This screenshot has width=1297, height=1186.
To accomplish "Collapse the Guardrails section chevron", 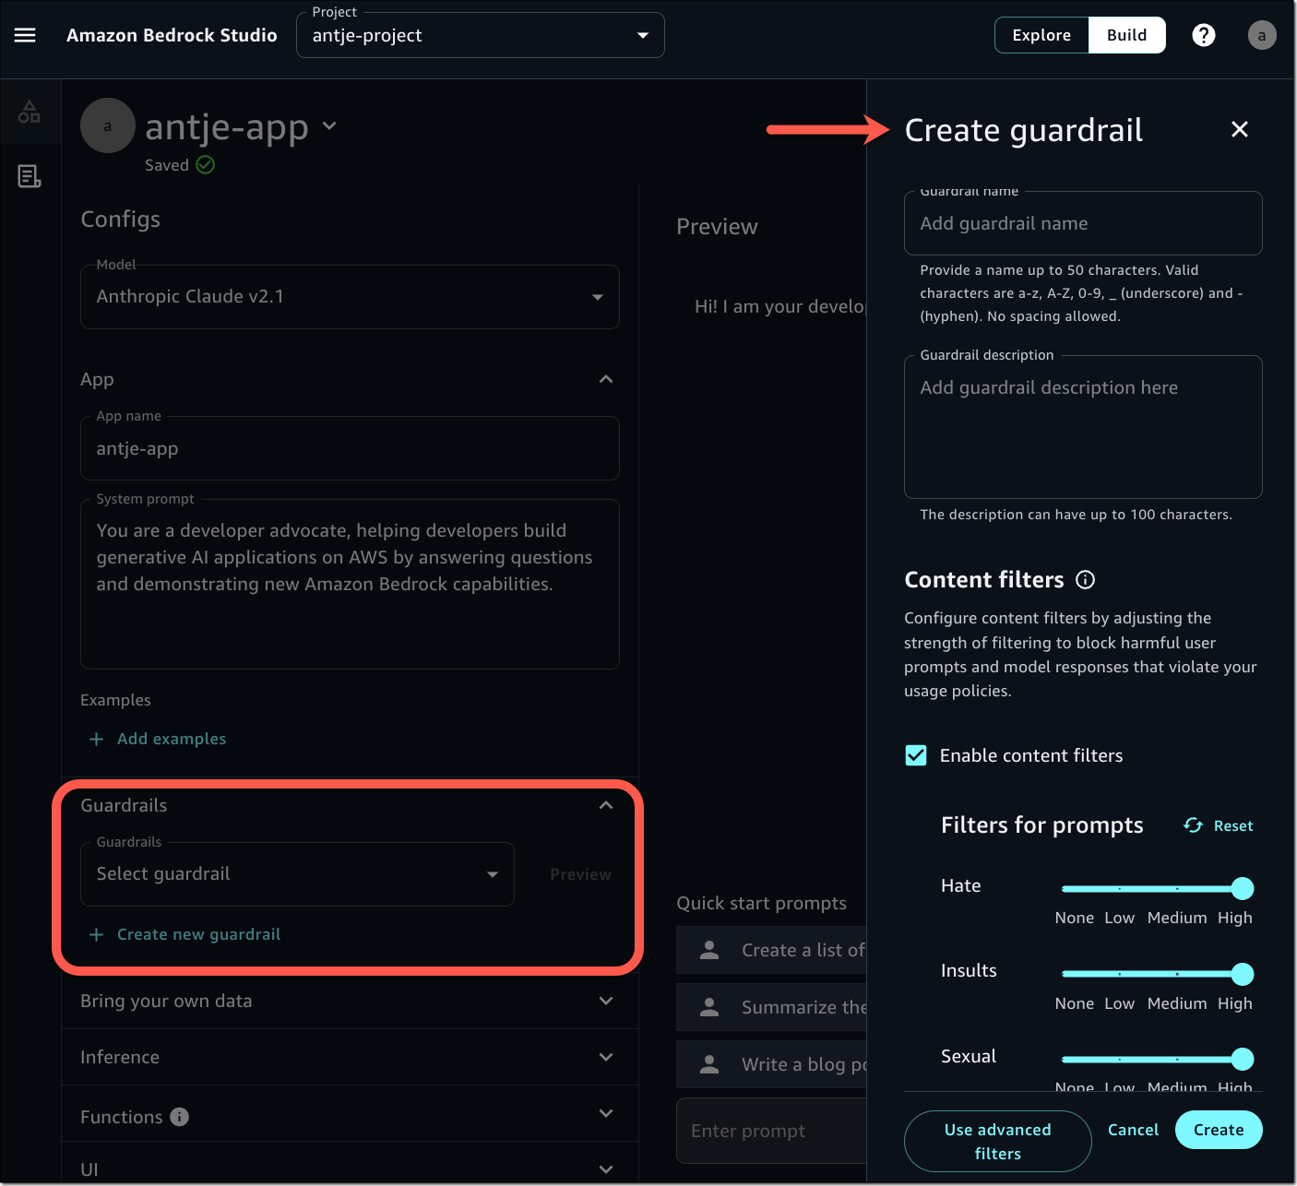I will pyautogui.click(x=606, y=805).
